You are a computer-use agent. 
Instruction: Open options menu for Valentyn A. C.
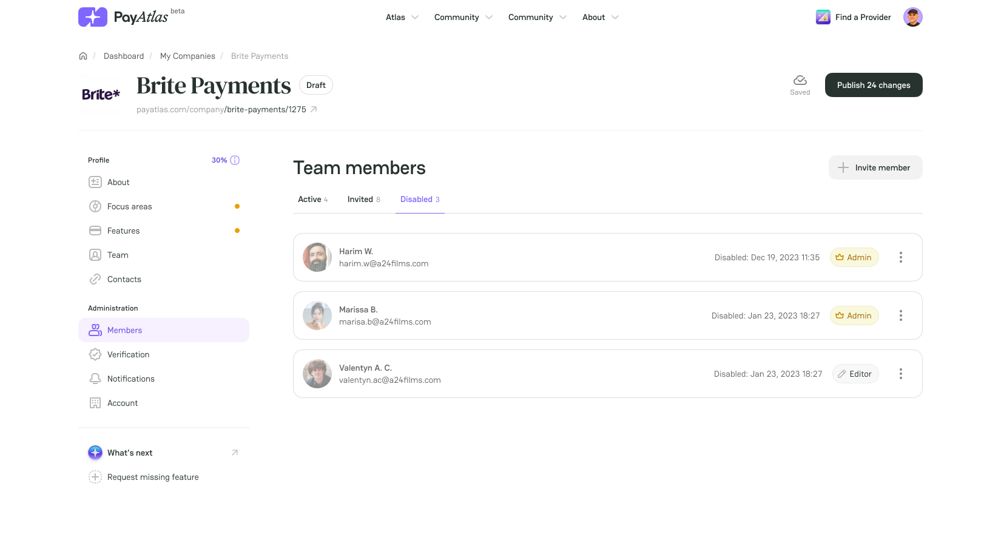(x=901, y=374)
